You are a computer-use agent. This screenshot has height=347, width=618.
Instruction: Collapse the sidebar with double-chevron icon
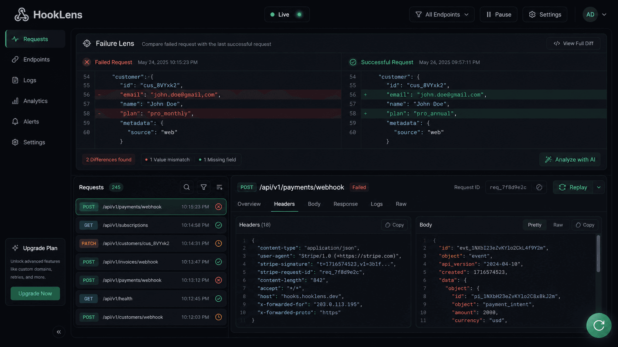tap(59, 332)
